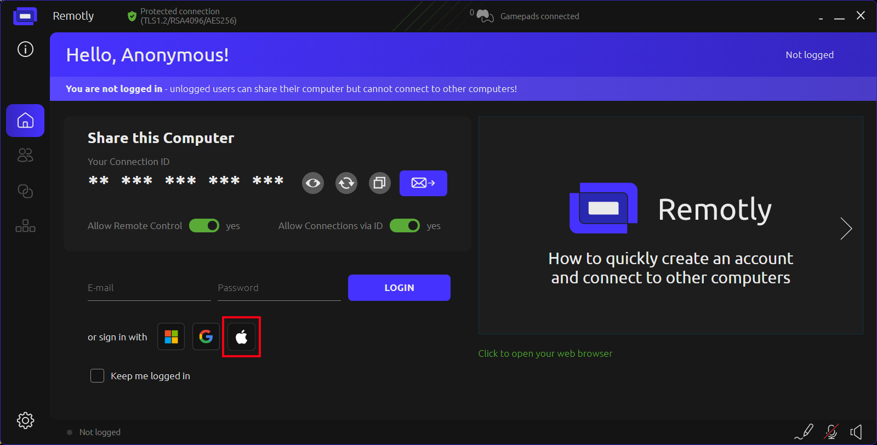Focus the E-mail input field
The image size is (877, 445).
(149, 288)
